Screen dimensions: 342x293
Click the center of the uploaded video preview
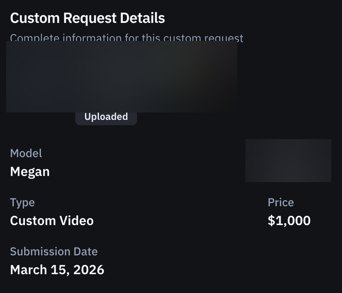pos(121,77)
